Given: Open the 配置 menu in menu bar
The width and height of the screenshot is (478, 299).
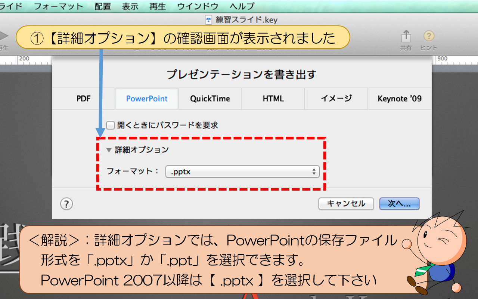Looking at the screenshot, I should (103, 6).
